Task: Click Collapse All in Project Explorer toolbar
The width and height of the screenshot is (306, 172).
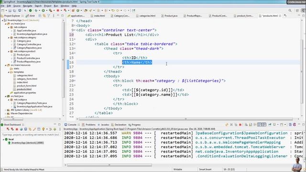Action: point(40,16)
